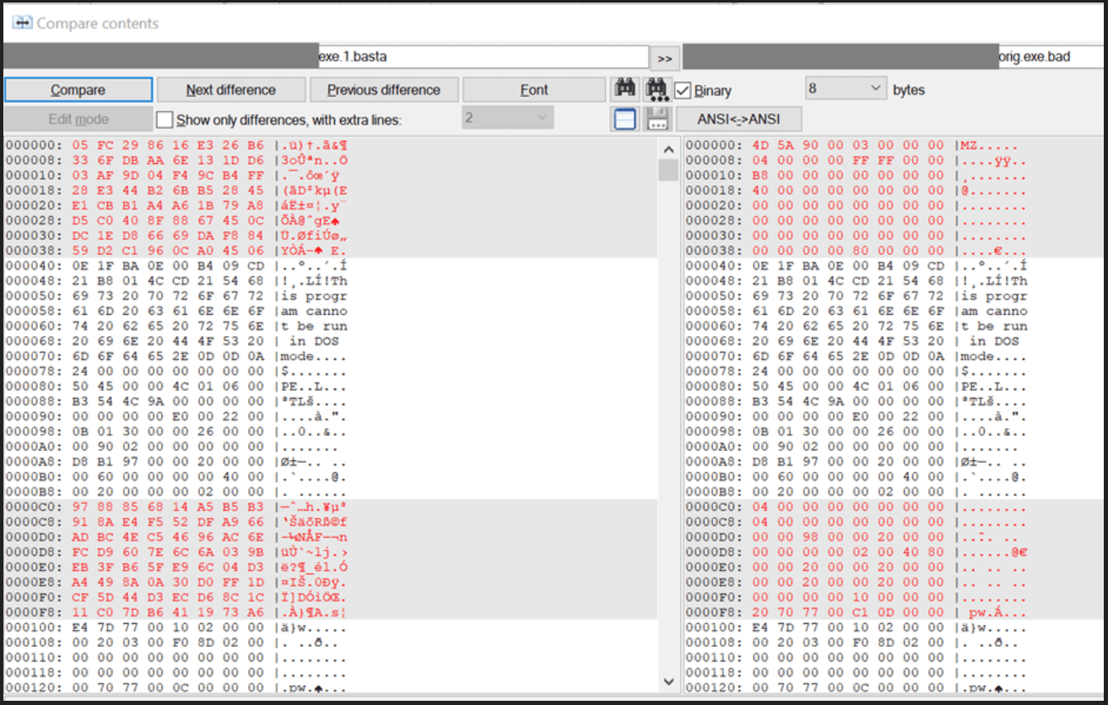Click right pane row 000048 starting 21 B8 01
The width and height of the screenshot is (1108, 705).
point(857,281)
